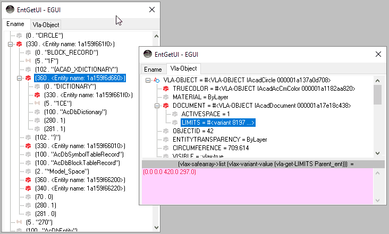Click the icon beside (5 . "1F") entry
389x234 pixels.
click(29, 61)
